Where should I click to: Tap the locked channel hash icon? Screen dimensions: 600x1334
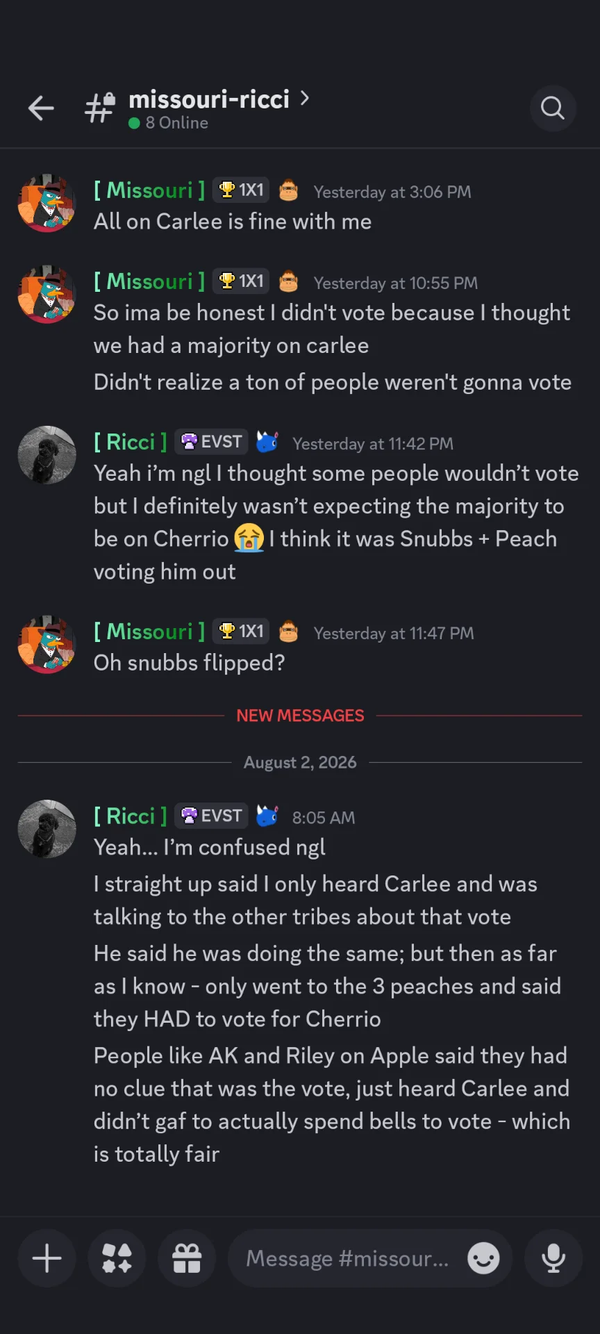(100, 108)
